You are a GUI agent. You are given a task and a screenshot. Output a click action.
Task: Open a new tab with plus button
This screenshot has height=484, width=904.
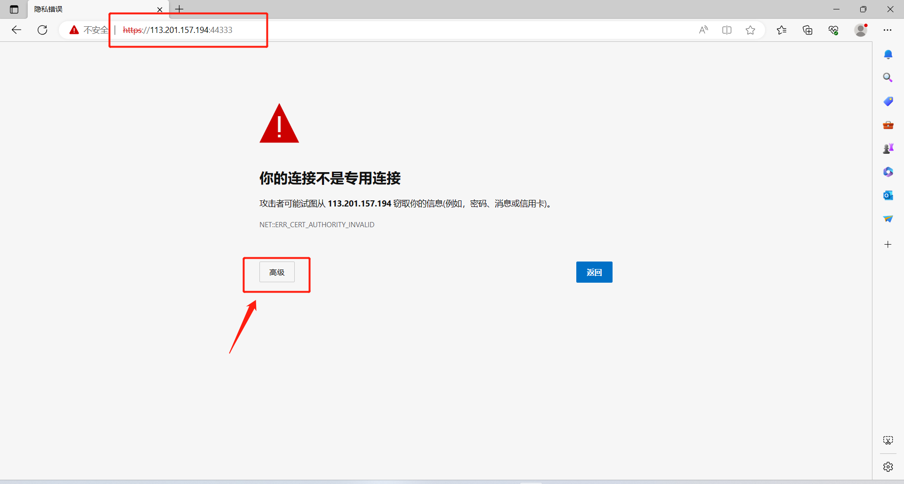click(x=179, y=9)
